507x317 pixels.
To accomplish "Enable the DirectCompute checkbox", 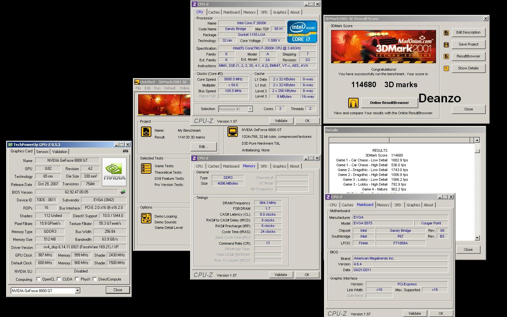I will 95,279.
